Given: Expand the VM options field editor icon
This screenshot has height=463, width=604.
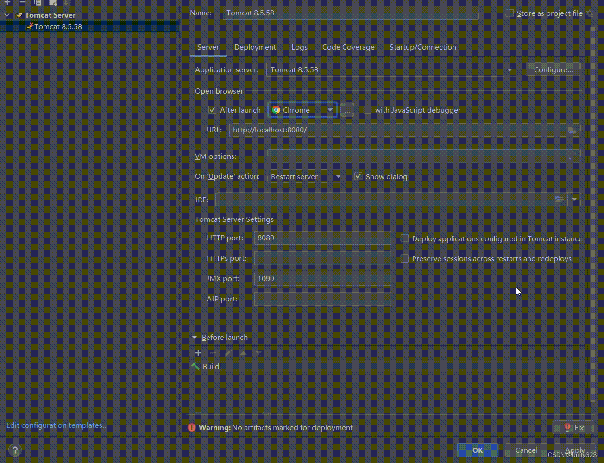Looking at the screenshot, I should coord(573,156).
